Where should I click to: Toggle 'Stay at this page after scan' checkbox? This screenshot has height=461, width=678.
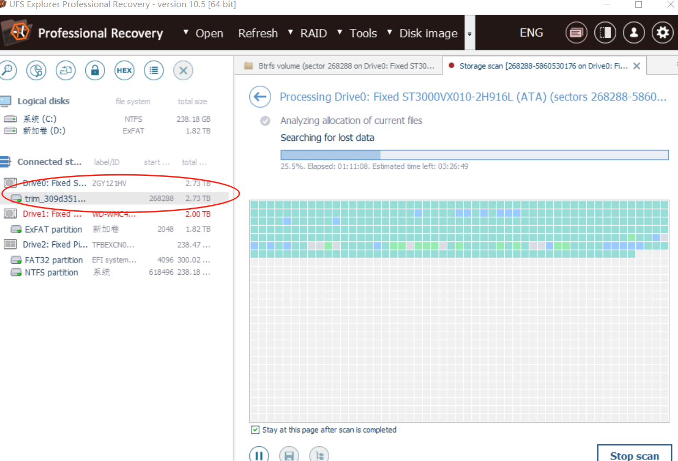[255, 430]
